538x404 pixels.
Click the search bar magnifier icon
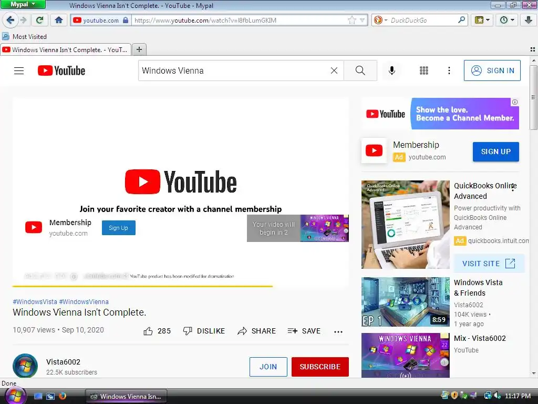point(461,20)
